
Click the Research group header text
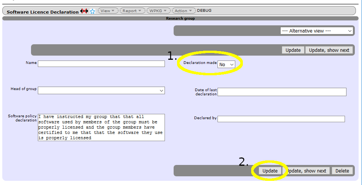180,19
